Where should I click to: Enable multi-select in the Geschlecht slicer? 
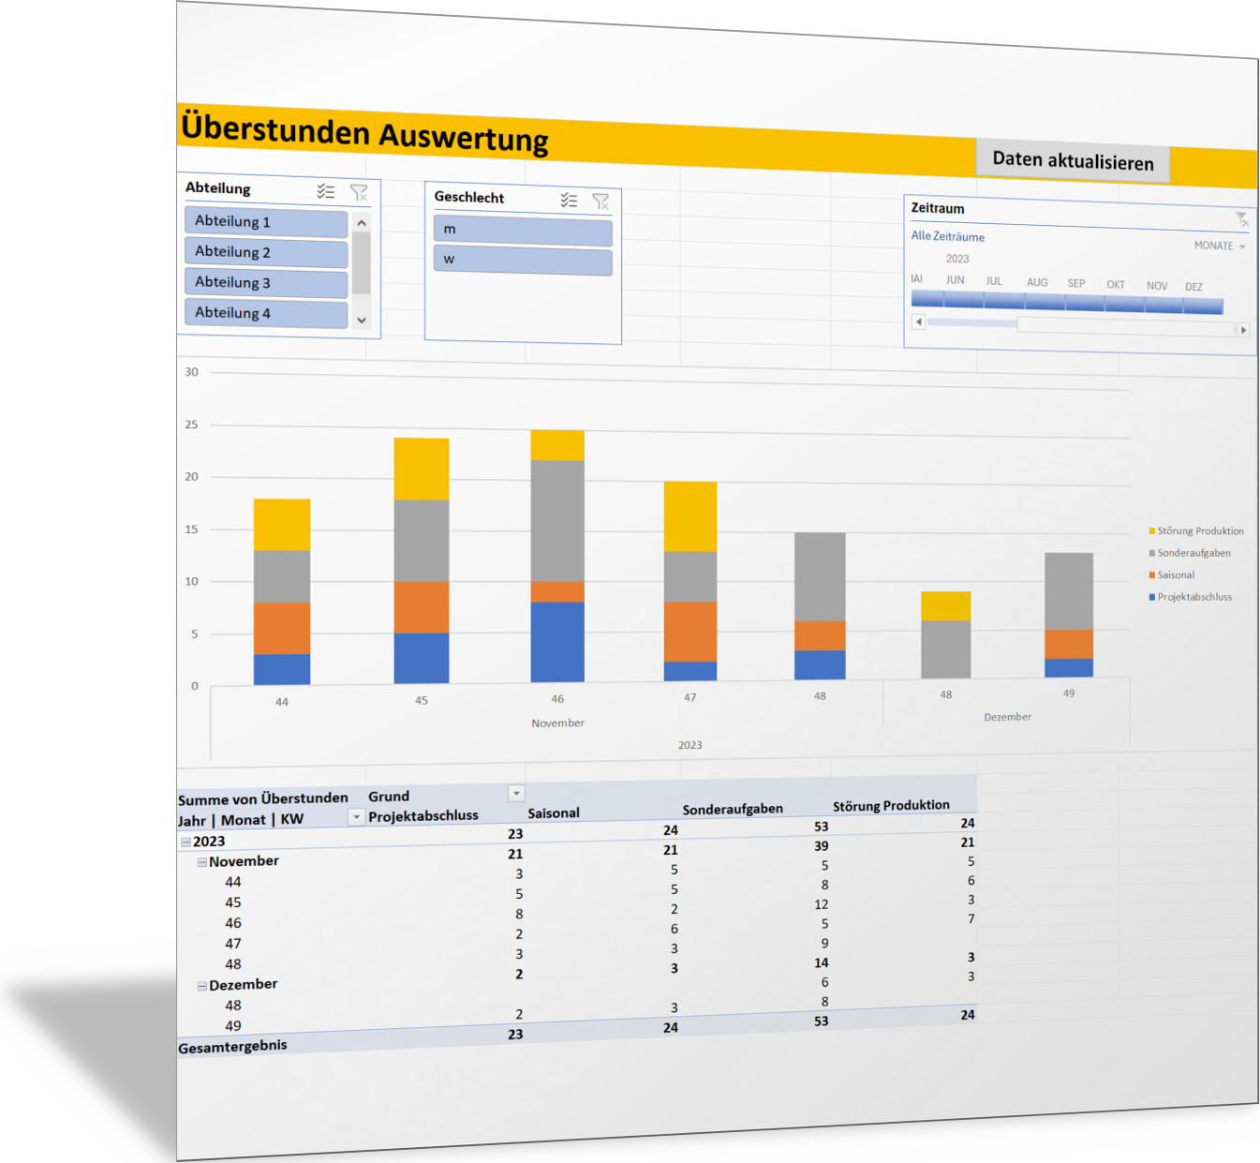tap(569, 200)
